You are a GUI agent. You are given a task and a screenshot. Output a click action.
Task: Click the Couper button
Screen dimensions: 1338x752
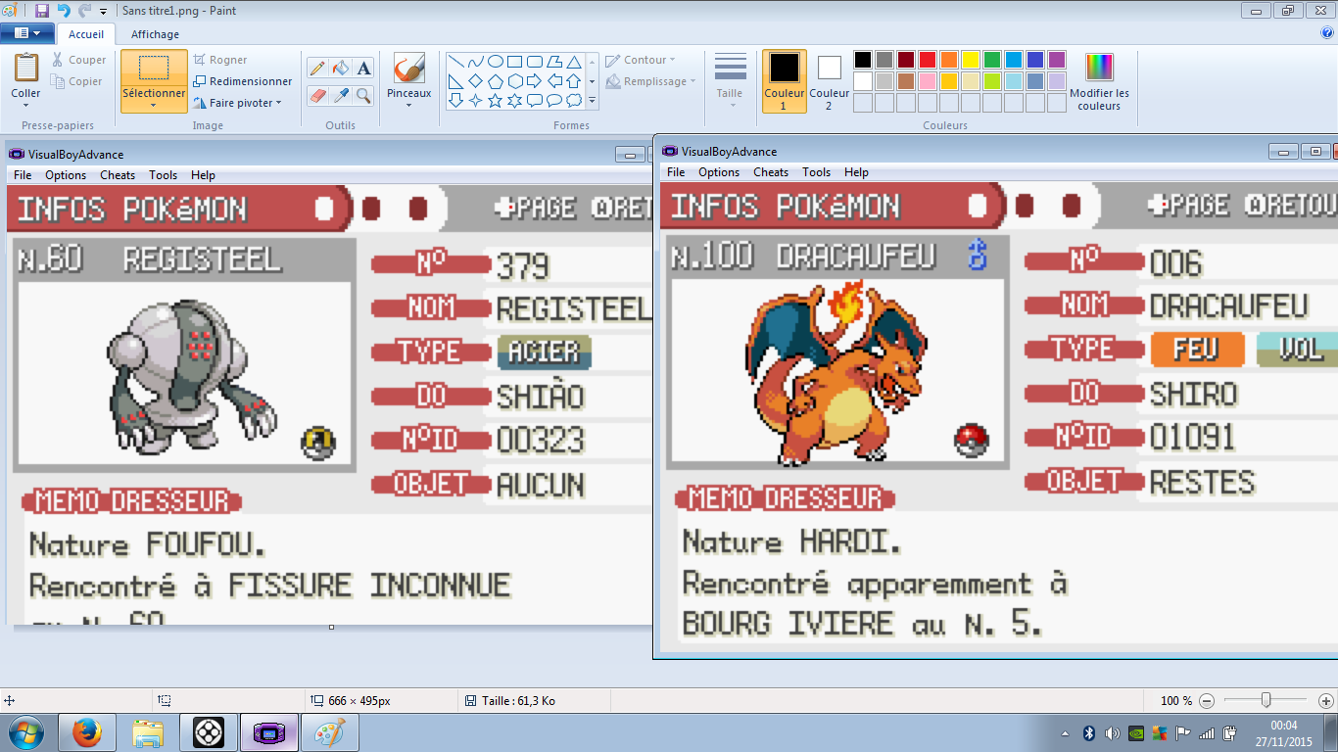point(78,60)
